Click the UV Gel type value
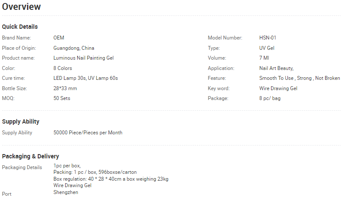The image size is (341, 197). [x=267, y=48]
